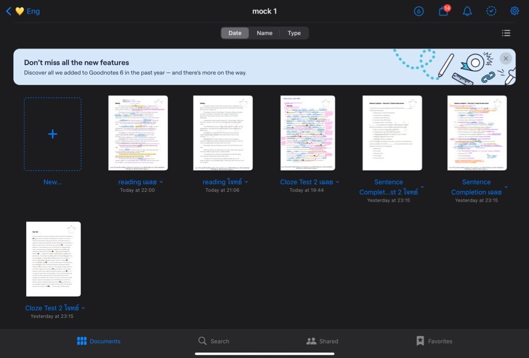Open the Cloze Test 2 เฉลย thumbnail
Viewport: 529px width, 358px height.
[x=308, y=133]
